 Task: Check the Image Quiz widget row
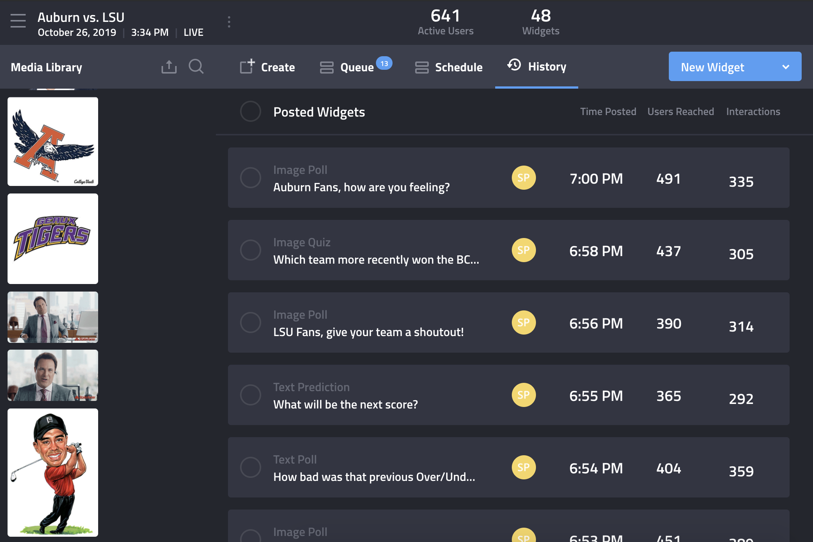tap(250, 250)
